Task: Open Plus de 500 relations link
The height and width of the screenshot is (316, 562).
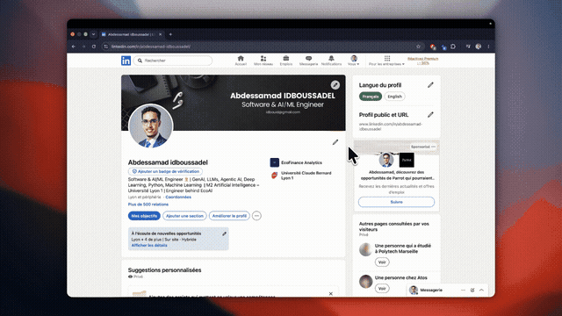Action: [x=148, y=205]
